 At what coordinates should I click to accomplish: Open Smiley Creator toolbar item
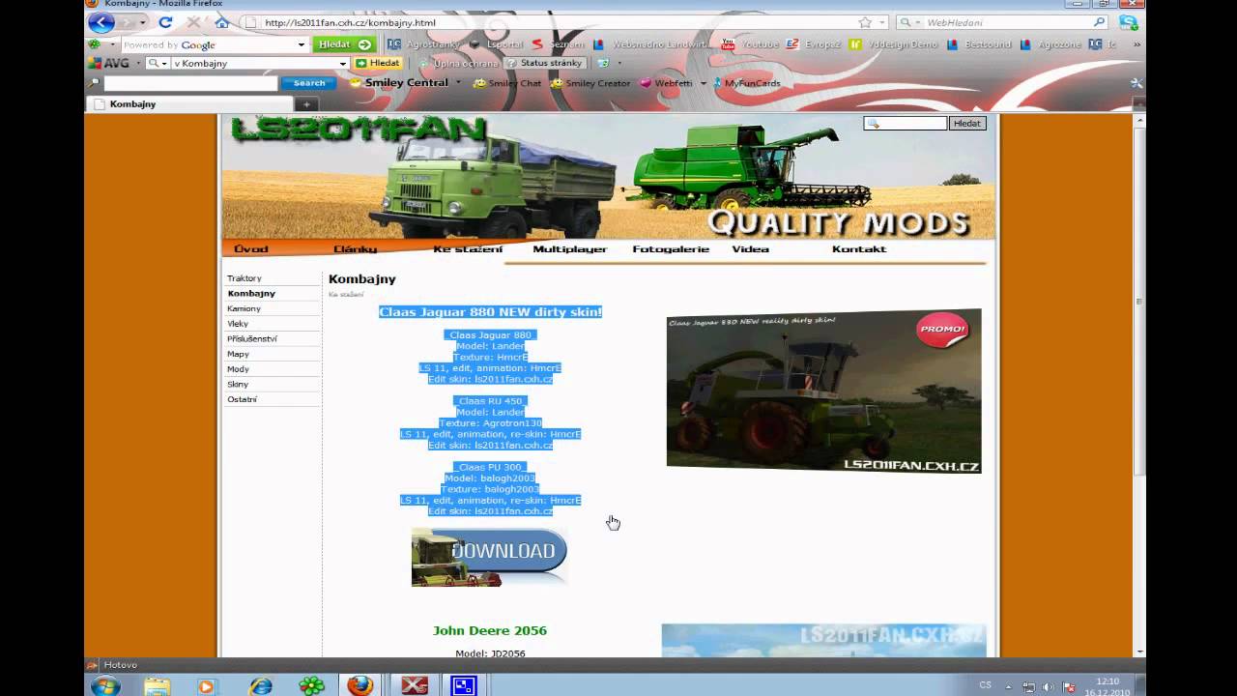tap(590, 83)
